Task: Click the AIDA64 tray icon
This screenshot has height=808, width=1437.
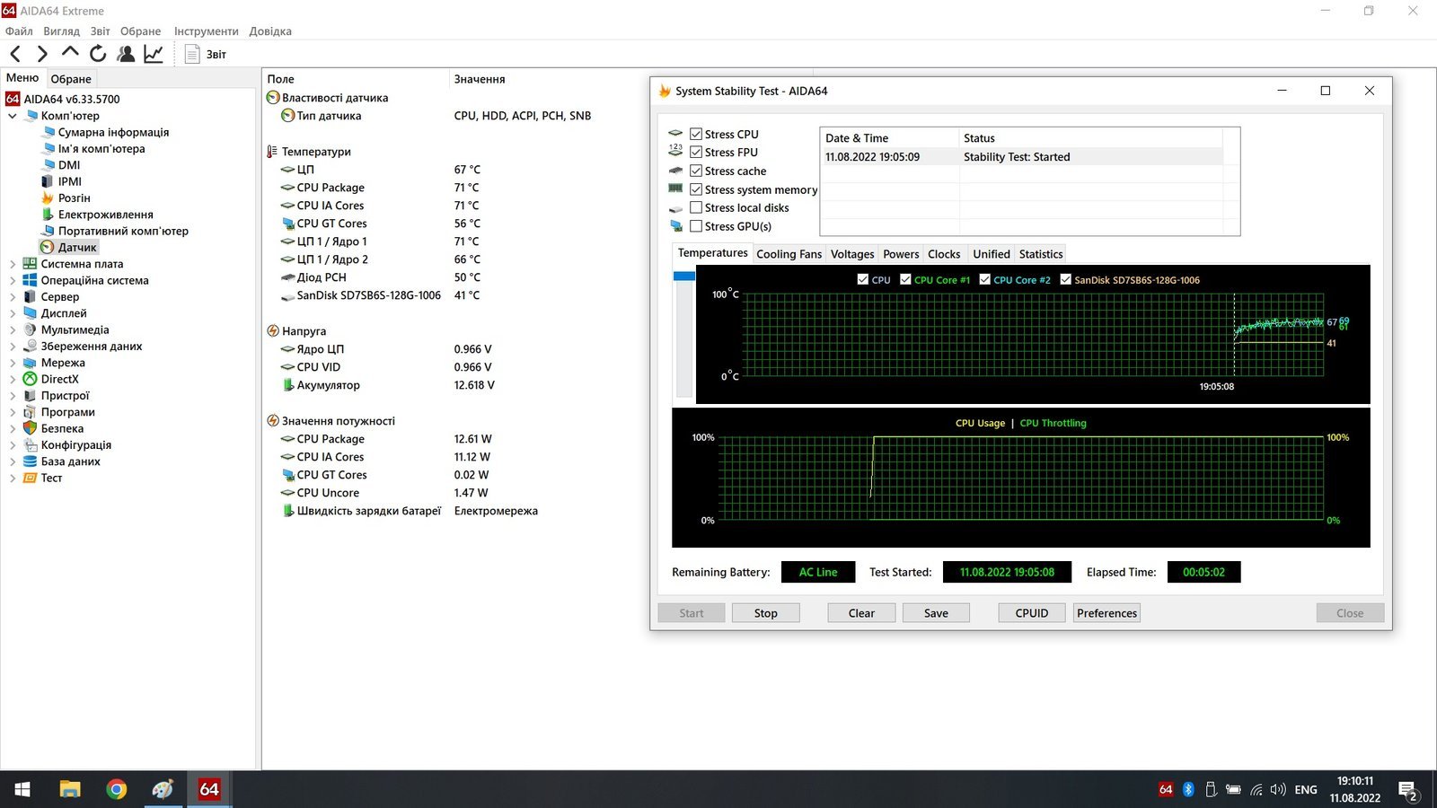Action: click(x=1166, y=789)
